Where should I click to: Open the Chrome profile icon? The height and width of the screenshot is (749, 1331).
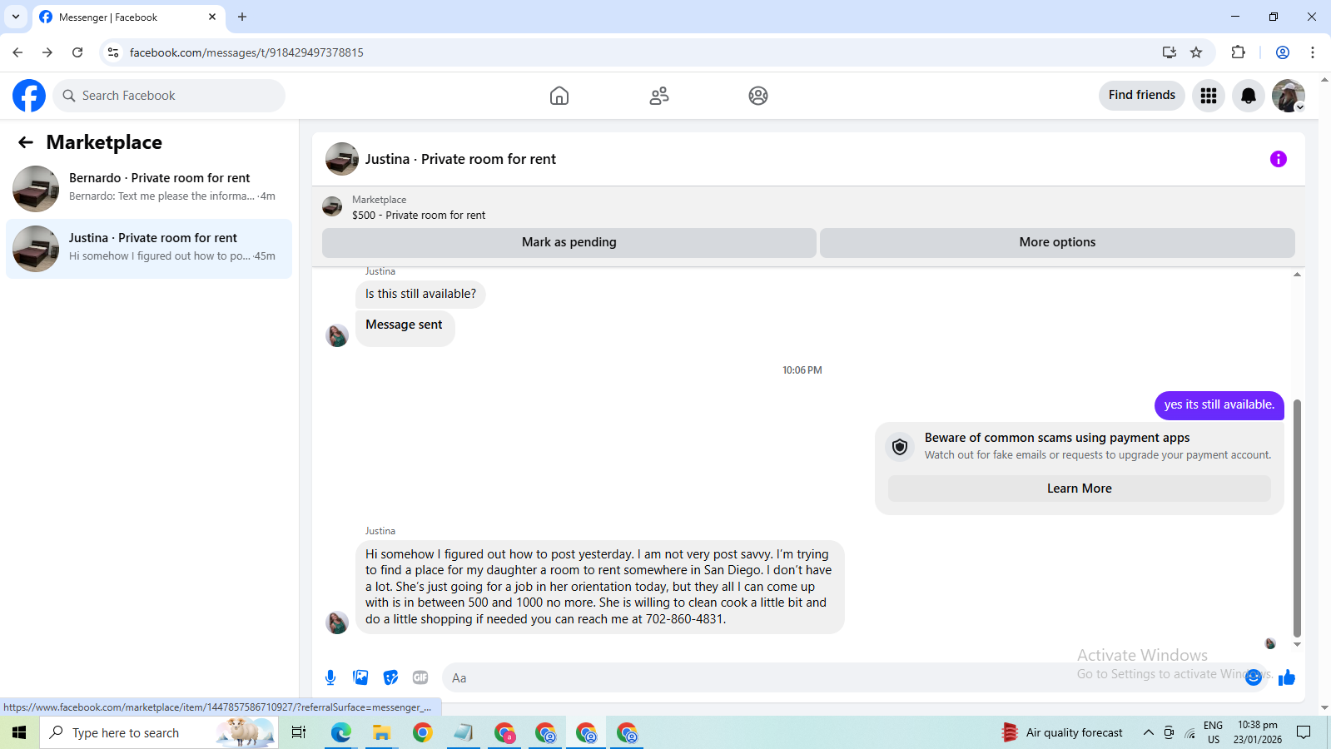(x=1283, y=52)
